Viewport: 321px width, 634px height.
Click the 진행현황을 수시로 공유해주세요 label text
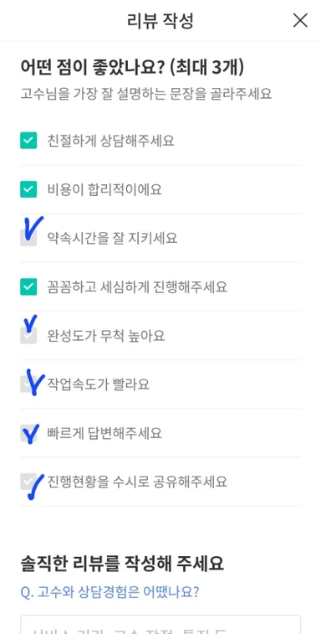tap(137, 482)
